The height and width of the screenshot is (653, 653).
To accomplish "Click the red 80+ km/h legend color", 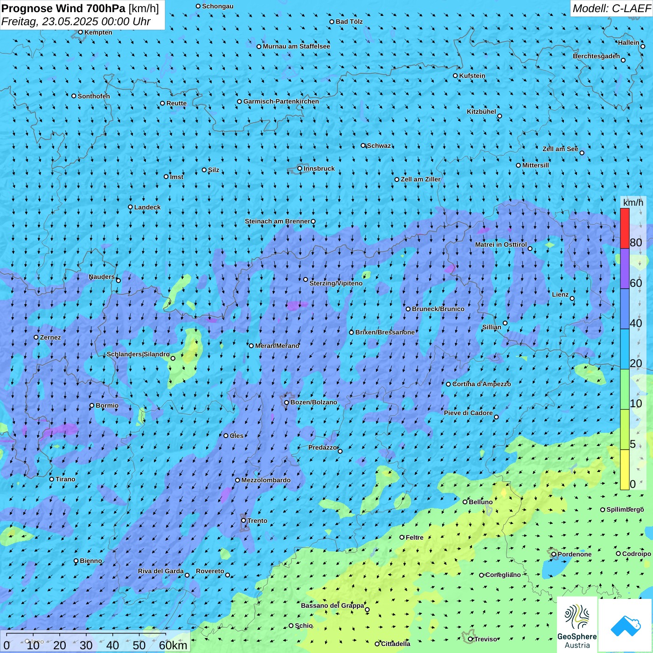I will pos(625,228).
